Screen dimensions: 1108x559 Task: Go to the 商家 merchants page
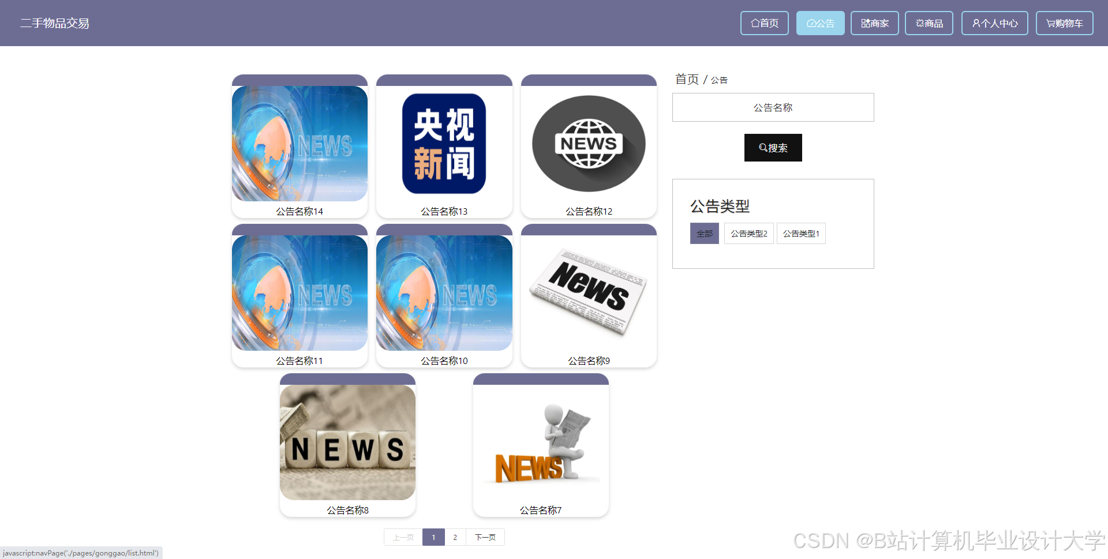[x=874, y=23]
